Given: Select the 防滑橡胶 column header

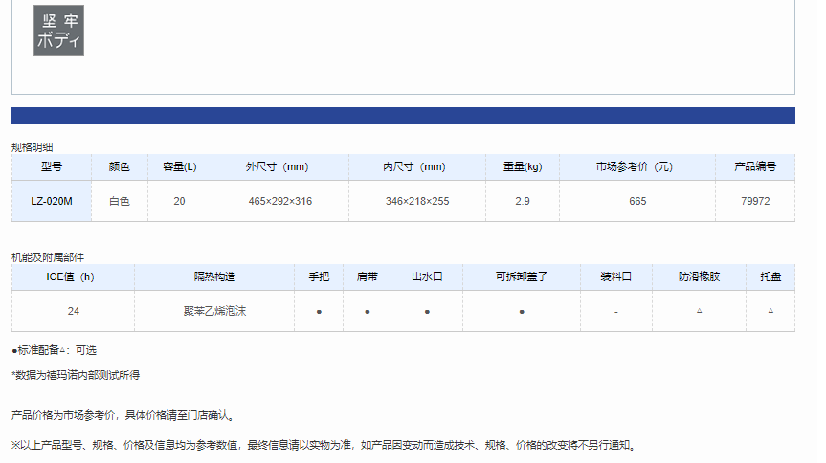Looking at the screenshot, I should tap(699, 277).
